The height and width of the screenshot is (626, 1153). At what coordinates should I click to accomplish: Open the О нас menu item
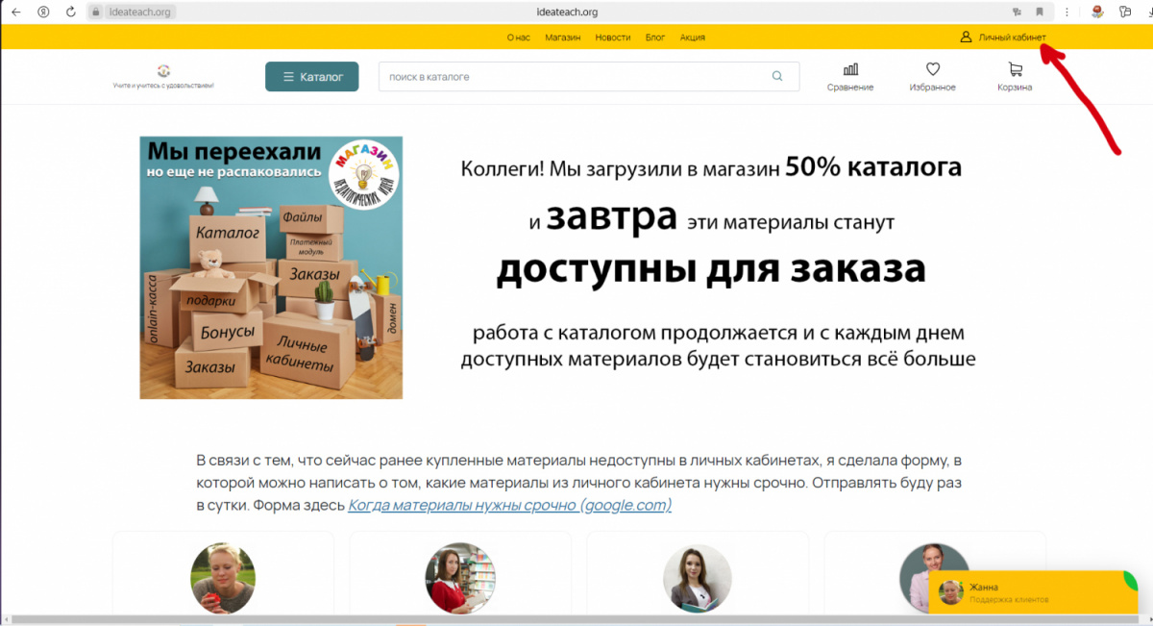click(518, 38)
